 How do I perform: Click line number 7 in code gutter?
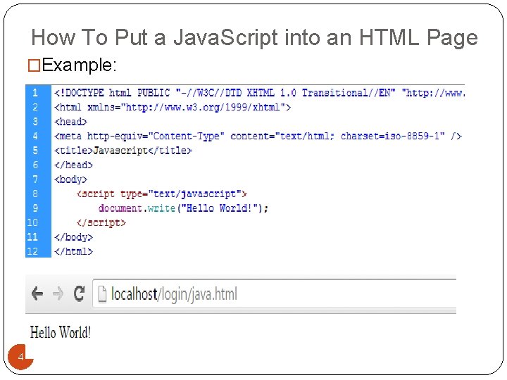(35, 179)
